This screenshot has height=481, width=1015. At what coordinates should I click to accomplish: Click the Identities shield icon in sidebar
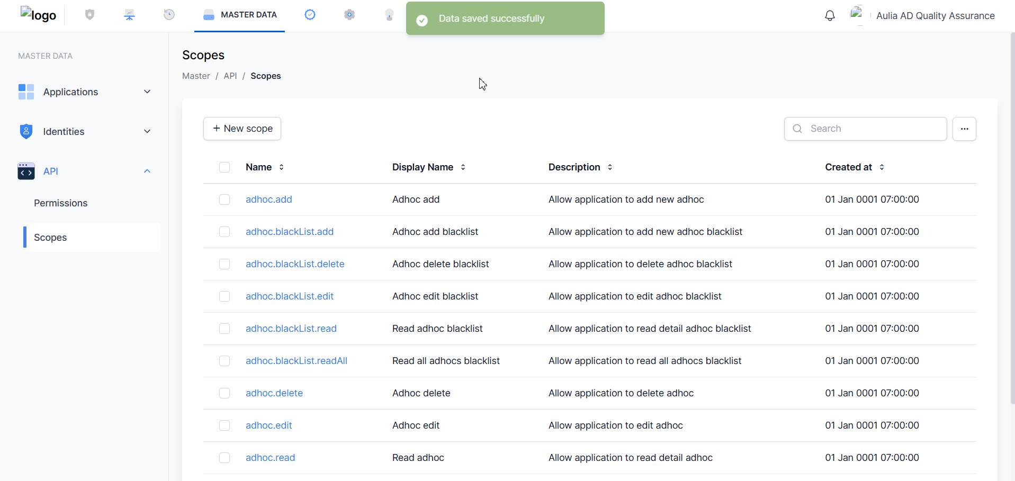click(x=26, y=131)
